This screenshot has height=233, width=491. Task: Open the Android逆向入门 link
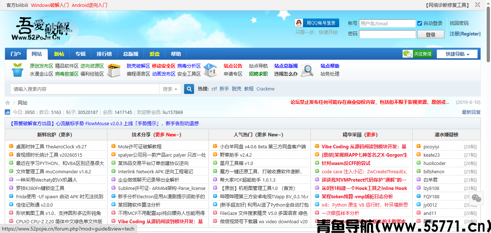click(90, 5)
